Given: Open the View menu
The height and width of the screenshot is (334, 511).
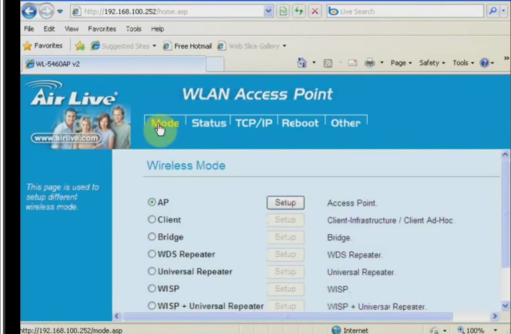Looking at the screenshot, I should coord(71,29).
